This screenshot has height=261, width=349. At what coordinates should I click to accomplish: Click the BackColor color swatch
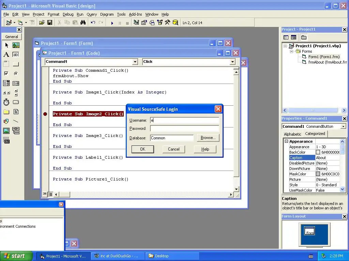click(x=318, y=152)
